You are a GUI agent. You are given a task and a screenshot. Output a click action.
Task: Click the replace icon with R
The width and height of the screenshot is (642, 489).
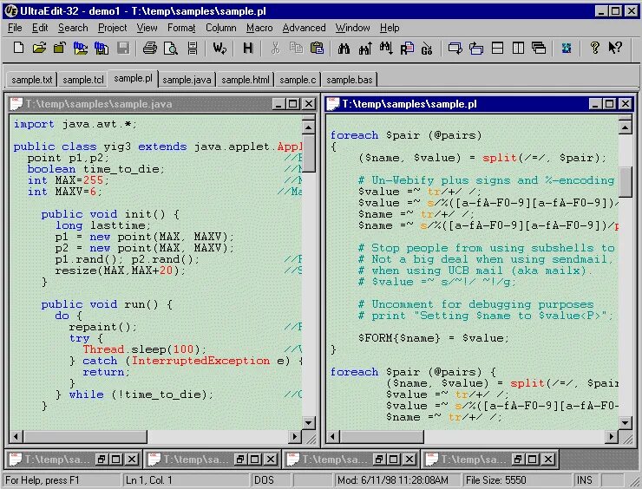click(x=407, y=48)
